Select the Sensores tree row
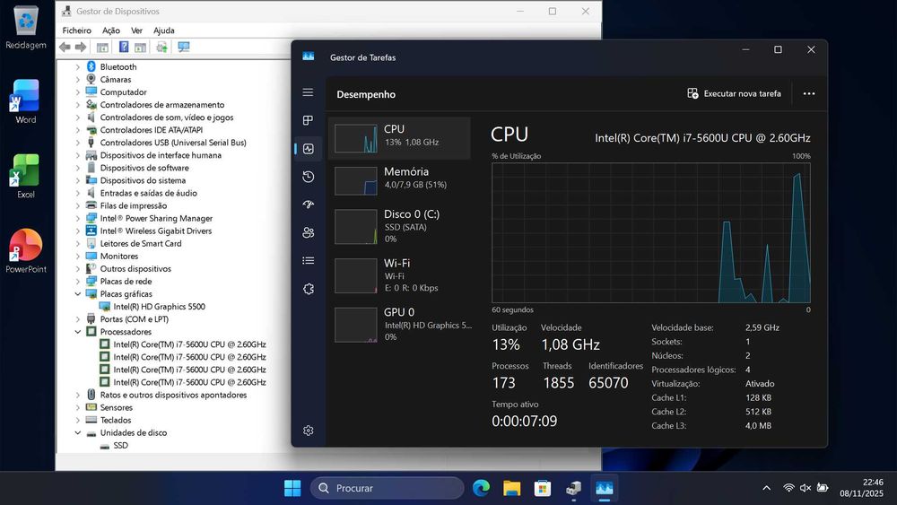Image resolution: width=897 pixels, height=505 pixels. coord(109,408)
